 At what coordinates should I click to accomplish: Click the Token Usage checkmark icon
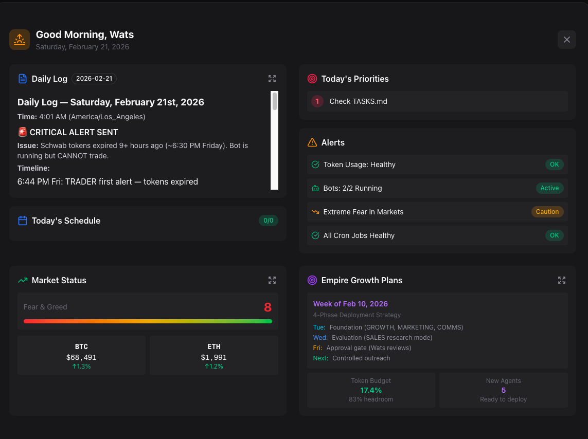pos(315,164)
